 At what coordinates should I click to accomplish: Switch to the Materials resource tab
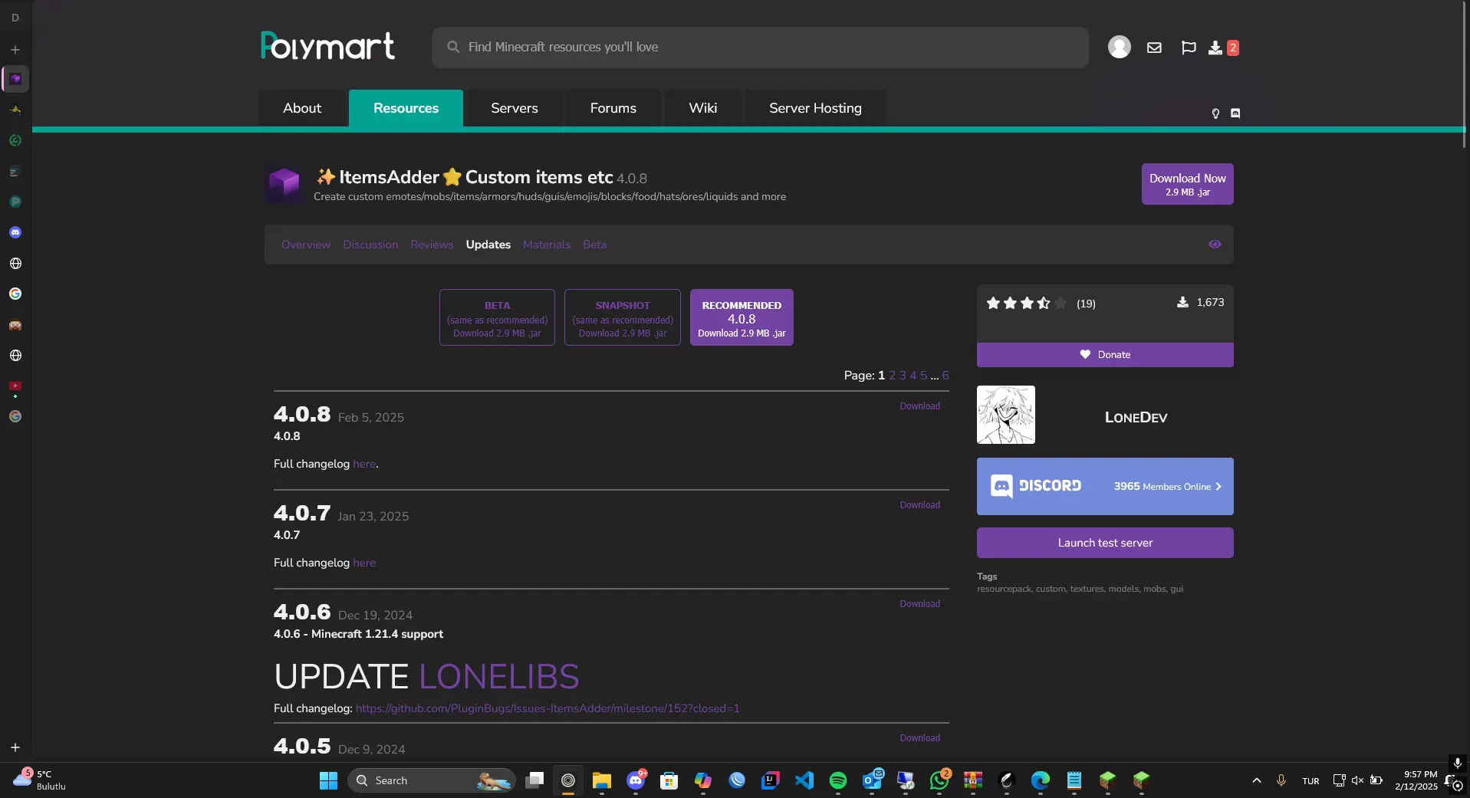pyautogui.click(x=547, y=245)
